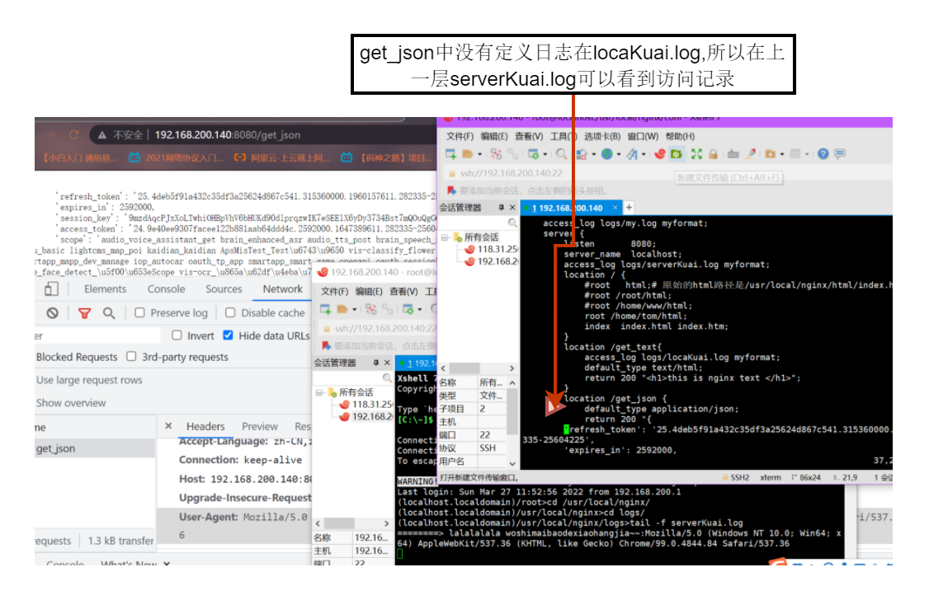Image resolution: width=929 pixels, height=600 pixels.
Task: Click blue Help question mark icon
Action: [x=823, y=154]
